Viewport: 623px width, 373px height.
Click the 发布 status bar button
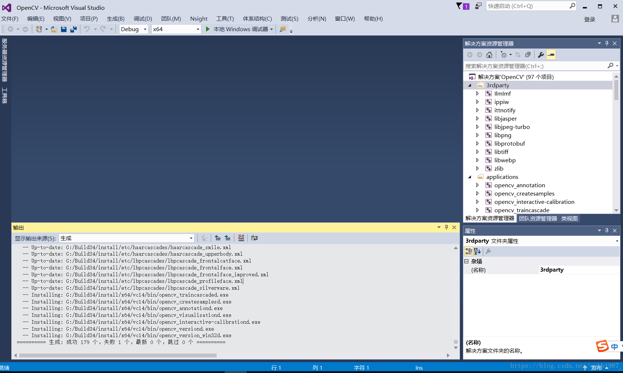[x=596, y=368]
